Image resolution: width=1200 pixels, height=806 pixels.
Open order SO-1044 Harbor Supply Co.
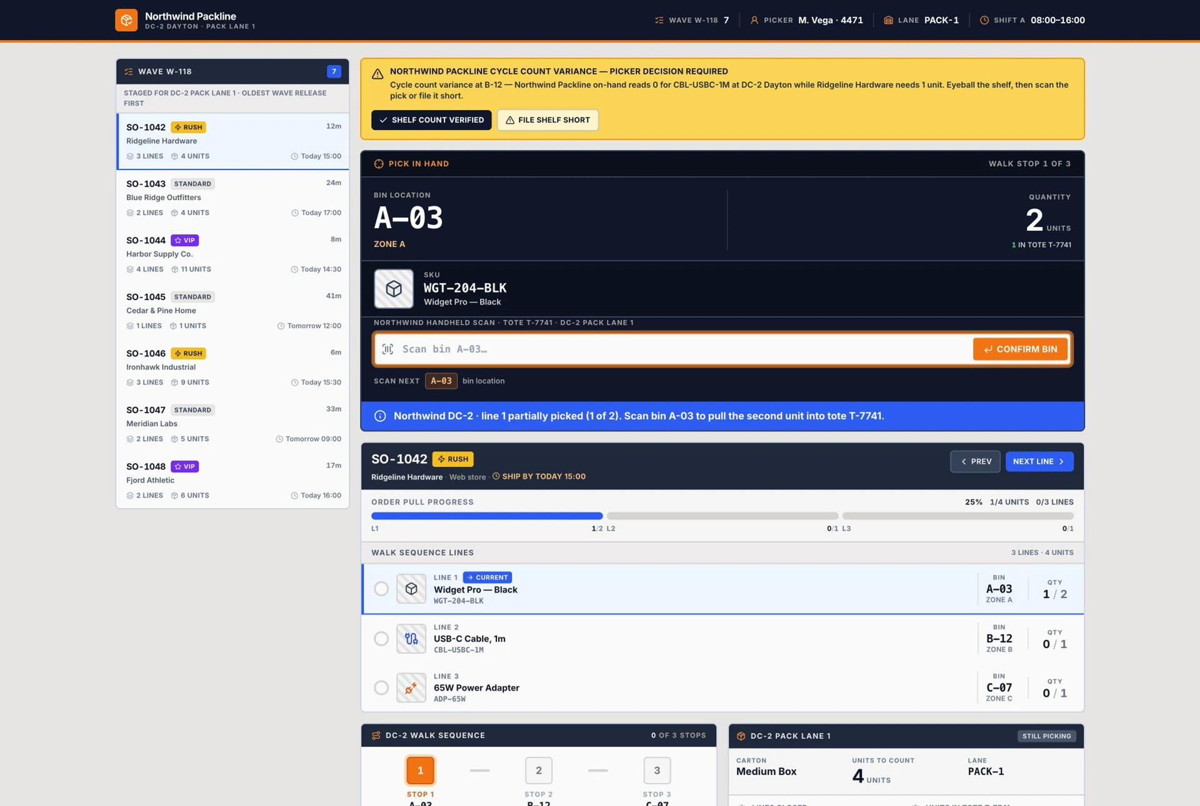click(232, 254)
